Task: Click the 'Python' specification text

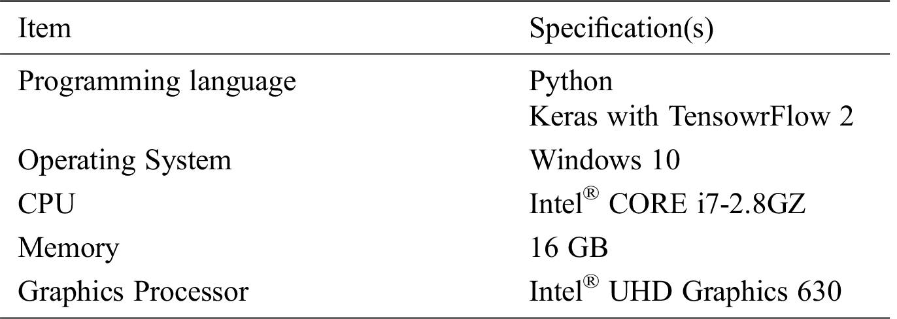Action: pos(571,83)
